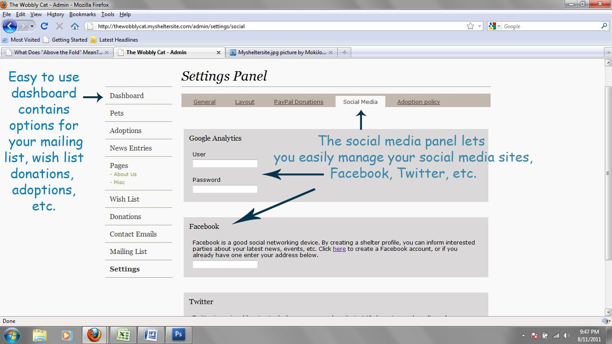
Task: Click the Google search box
Action: click(551, 26)
